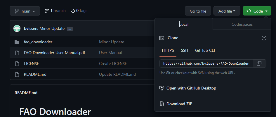Copy the HTTPS clone URL to clipboard
276x117 pixels.
[x=259, y=63]
